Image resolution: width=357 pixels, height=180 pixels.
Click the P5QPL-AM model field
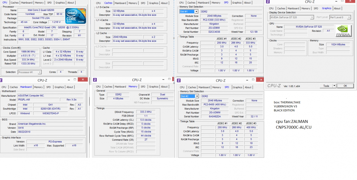[38, 100]
